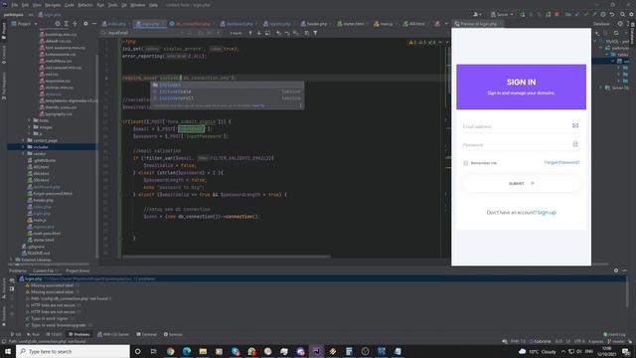Expand the images folder in project tree

[29, 127]
